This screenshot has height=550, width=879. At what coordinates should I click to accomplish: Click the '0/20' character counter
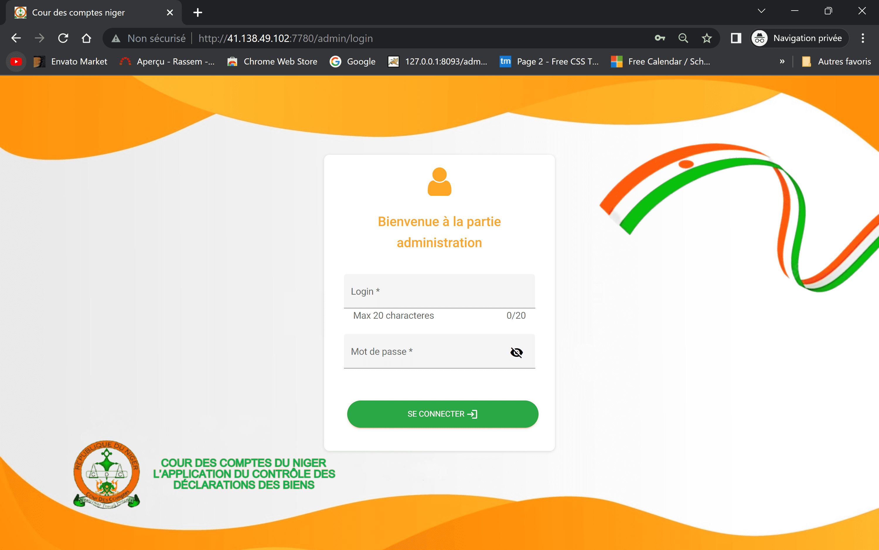[x=516, y=315]
